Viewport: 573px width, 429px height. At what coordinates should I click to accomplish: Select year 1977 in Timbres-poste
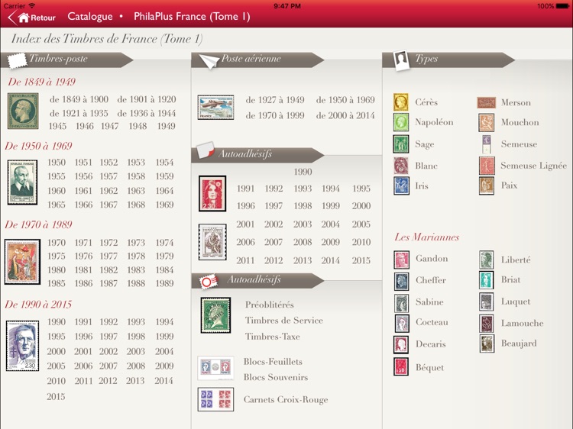coord(108,256)
